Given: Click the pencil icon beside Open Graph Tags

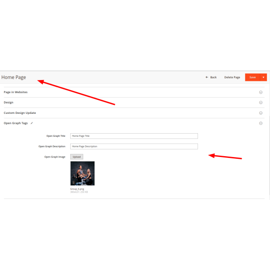Looking at the screenshot, I should tap(31, 123).
